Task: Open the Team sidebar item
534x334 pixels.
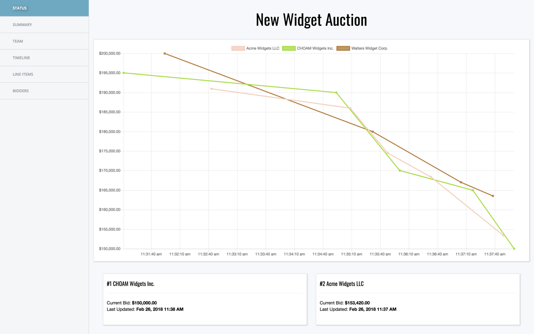Action: click(x=44, y=41)
